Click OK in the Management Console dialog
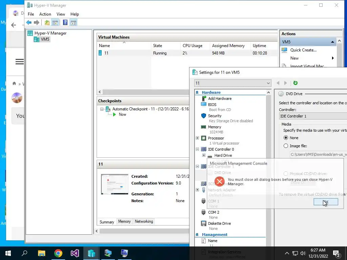The height and width of the screenshot is (260, 347). [x=326, y=202]
